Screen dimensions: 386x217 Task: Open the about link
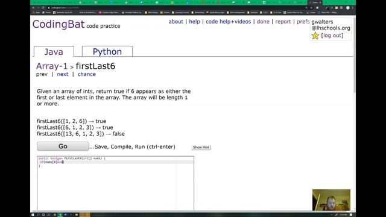coord(176,22)
